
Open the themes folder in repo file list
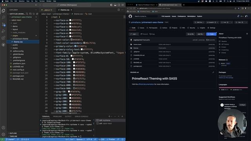[x=136, y=48]
